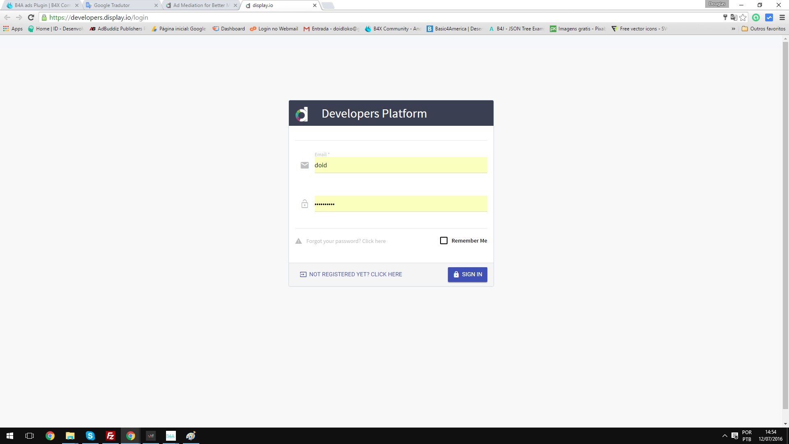
Task: Click the saved password key icon
Action: 725,17
